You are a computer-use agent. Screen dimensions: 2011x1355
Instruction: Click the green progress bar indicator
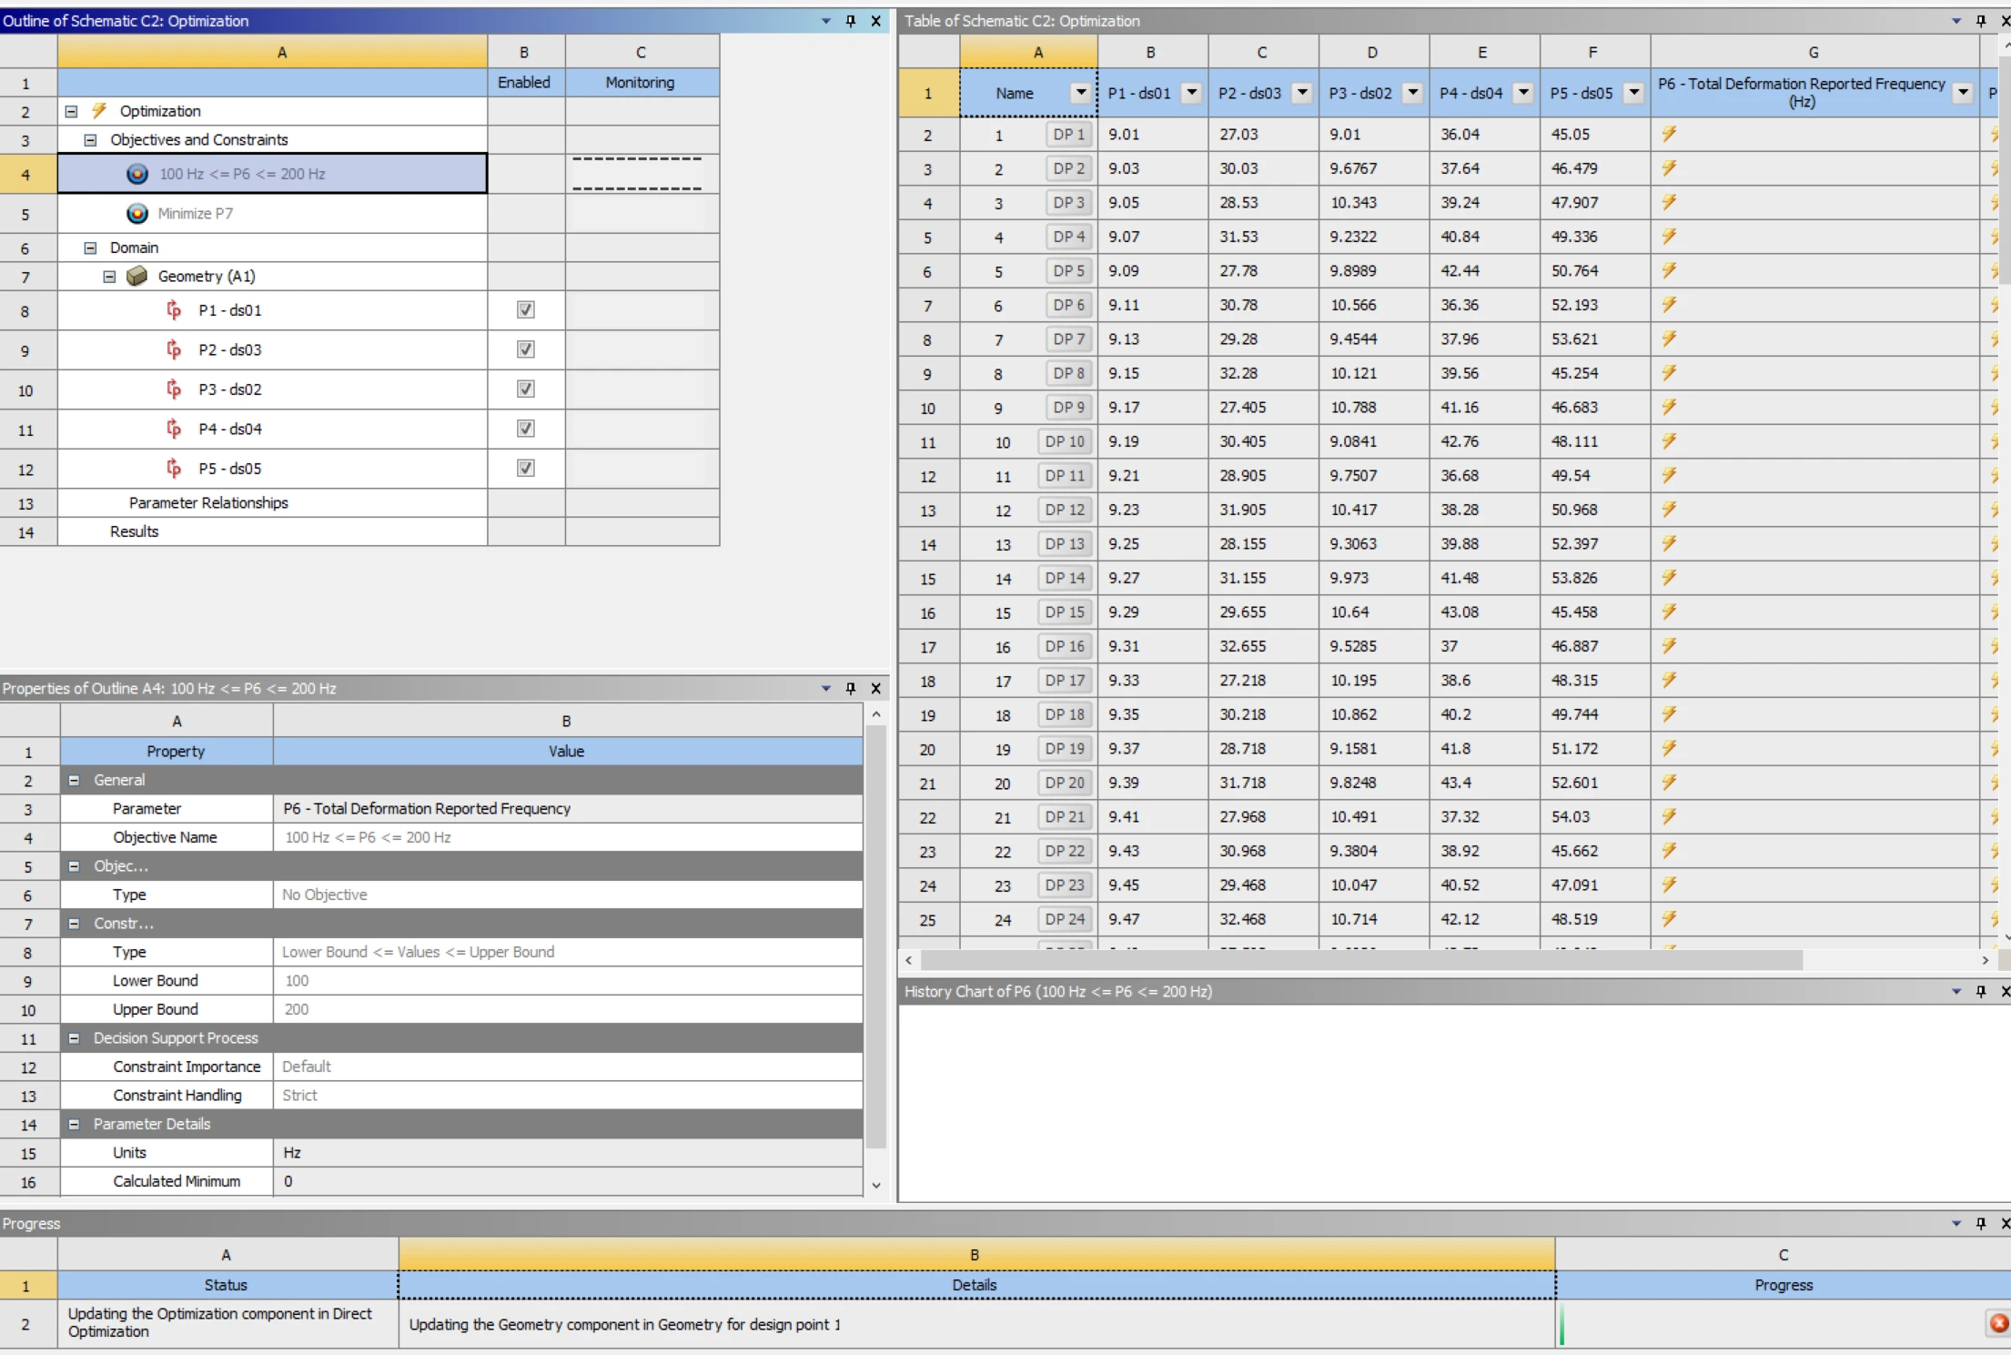tap(1561, 1324)
